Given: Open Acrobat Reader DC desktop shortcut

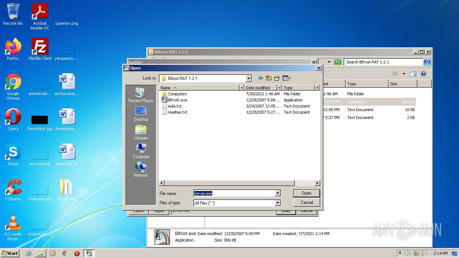Looking at the screenshot, I should click(40, 16).
